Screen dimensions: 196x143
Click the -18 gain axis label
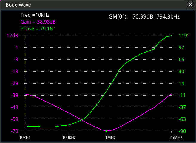[x=15, y=71]
